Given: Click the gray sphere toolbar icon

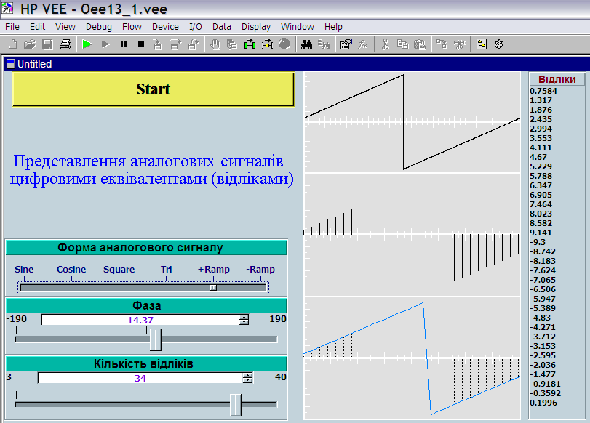Looking at the screenshot, I should [284, 44].
